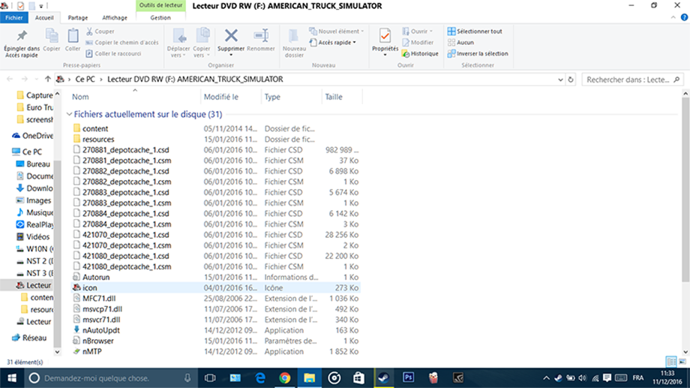Click the Cortana microphone icon
This screenshot has height=388, width=690.
coord(187,378)
